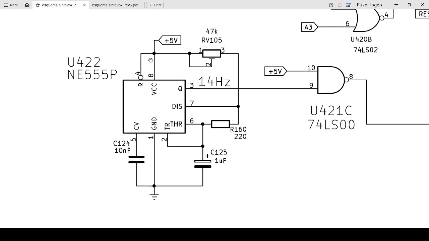Click the +5V power tag near RV105
The width and height of the screenshot is (429, 241).
pyautogui.click(x=170, y=41)
